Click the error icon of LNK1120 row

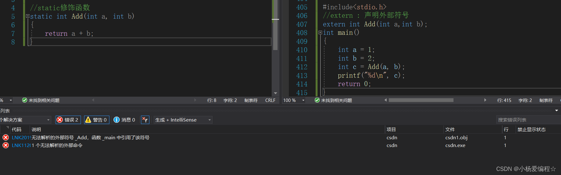[6, 145]
